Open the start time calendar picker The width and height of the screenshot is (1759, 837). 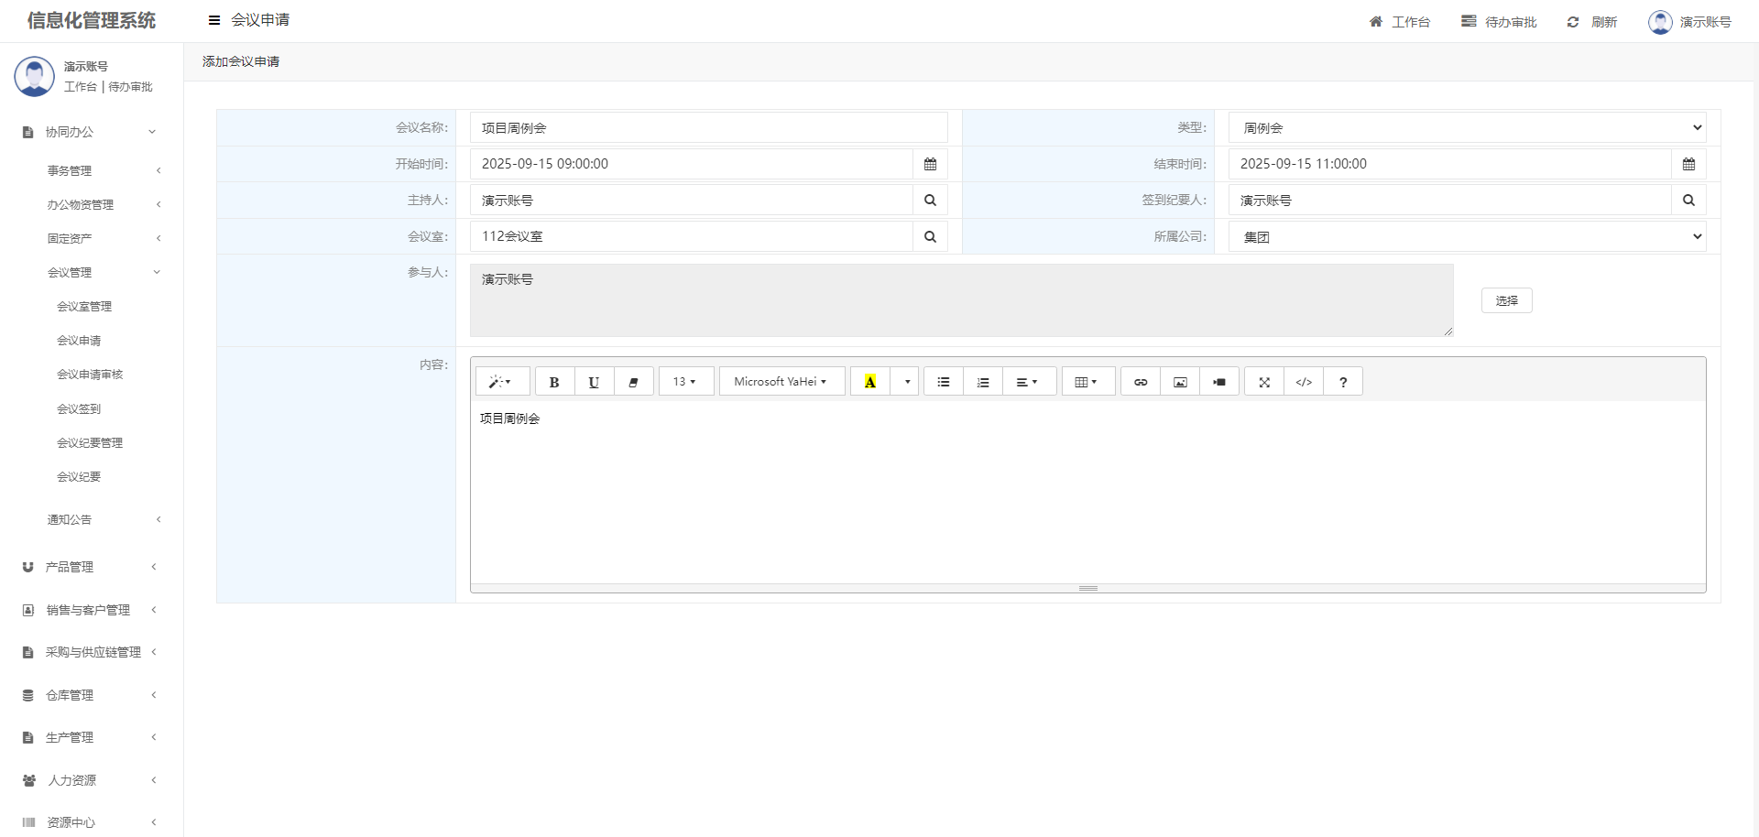tap(930, 164)
